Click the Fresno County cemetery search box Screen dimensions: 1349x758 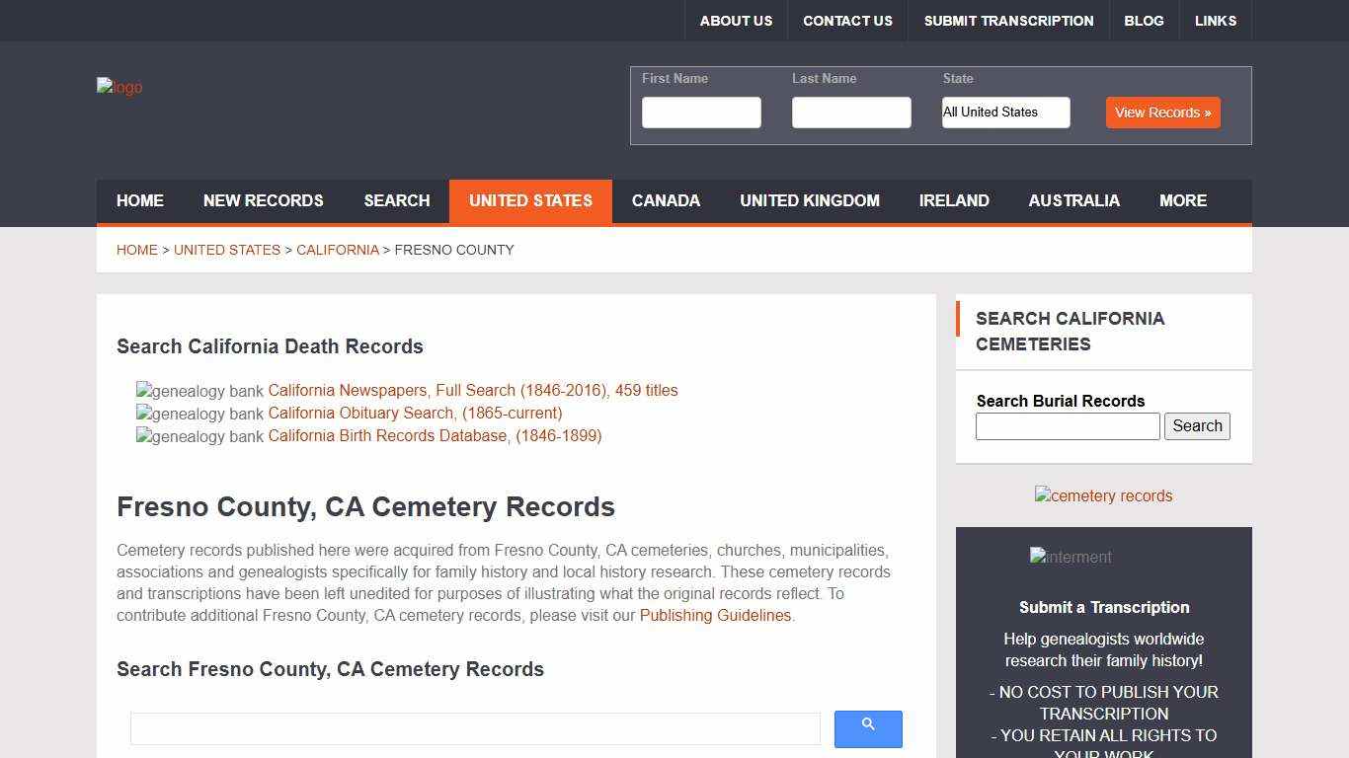tap(475, 728)
